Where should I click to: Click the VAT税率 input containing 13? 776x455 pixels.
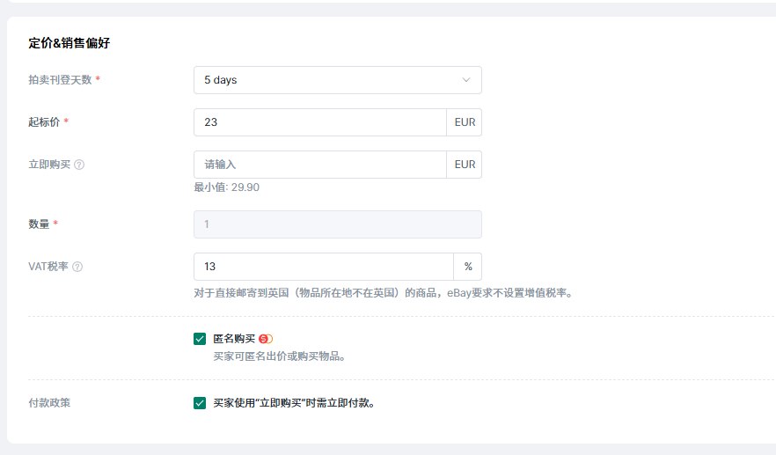click(x=323, y=267)
